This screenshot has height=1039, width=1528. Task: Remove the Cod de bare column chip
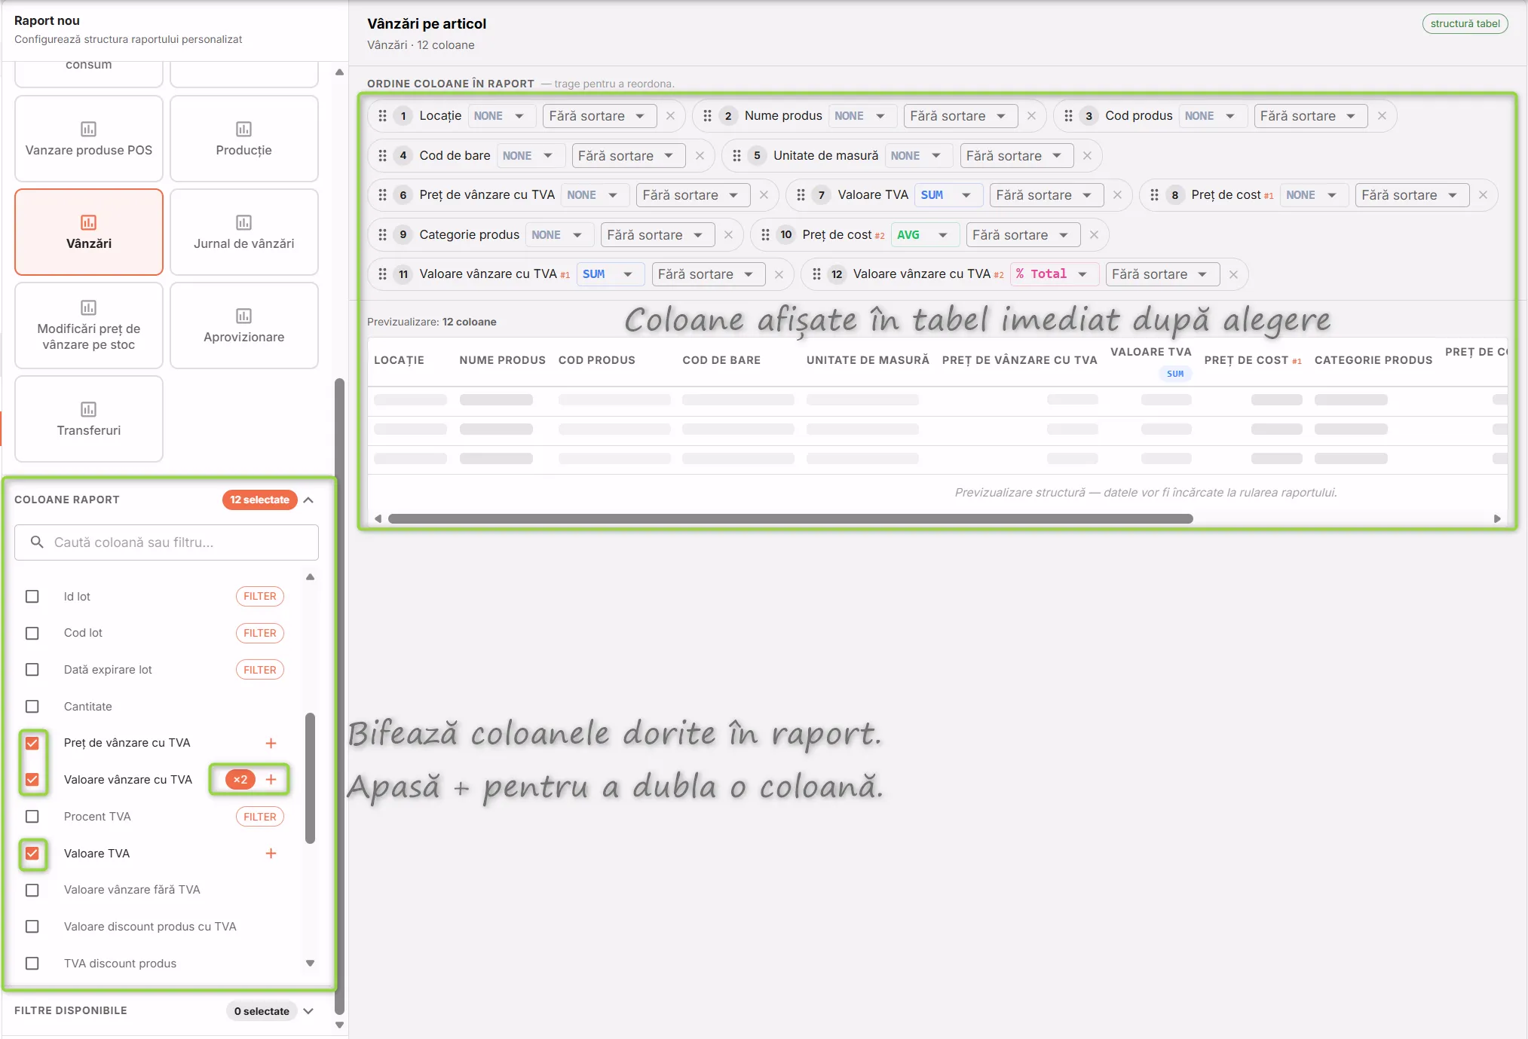click(700, 156)
